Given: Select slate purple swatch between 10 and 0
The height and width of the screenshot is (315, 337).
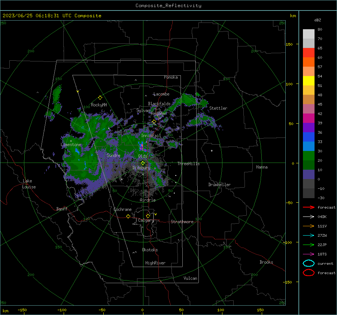Looking at the screenshot, I should 309,174.
